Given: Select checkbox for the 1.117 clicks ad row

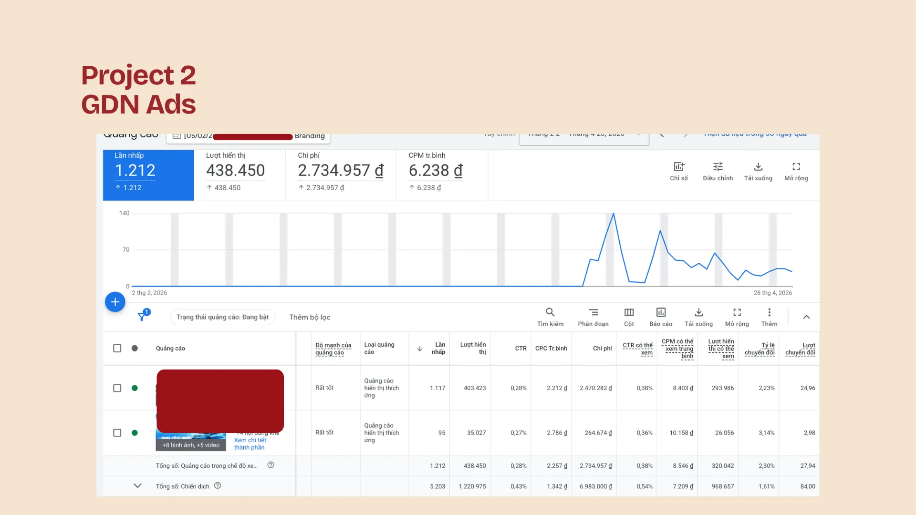Looking at the screenshot, I should point(117,388).
